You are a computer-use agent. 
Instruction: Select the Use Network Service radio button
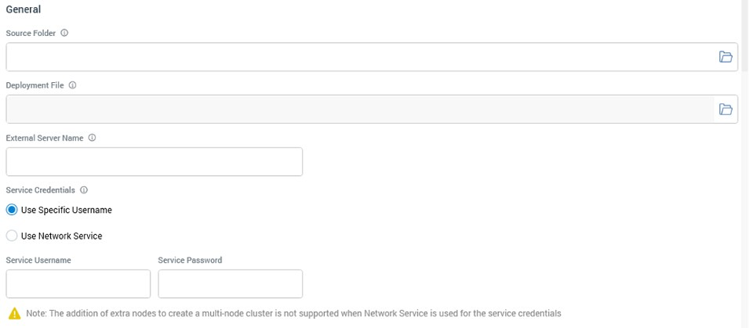click(12, 236)
